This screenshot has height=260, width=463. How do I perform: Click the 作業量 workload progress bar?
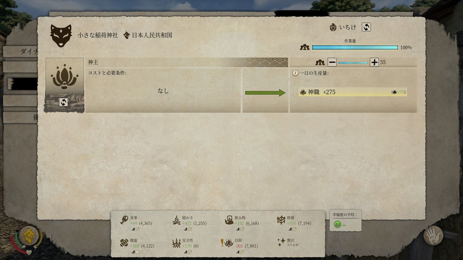355,47
